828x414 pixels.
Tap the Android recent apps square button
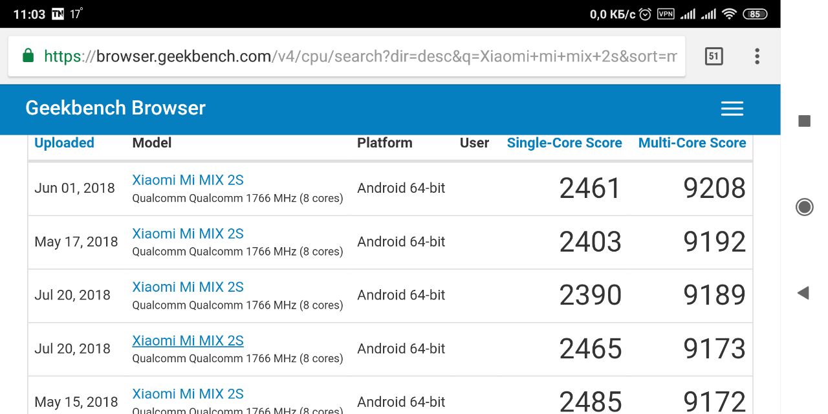point(804,121)
